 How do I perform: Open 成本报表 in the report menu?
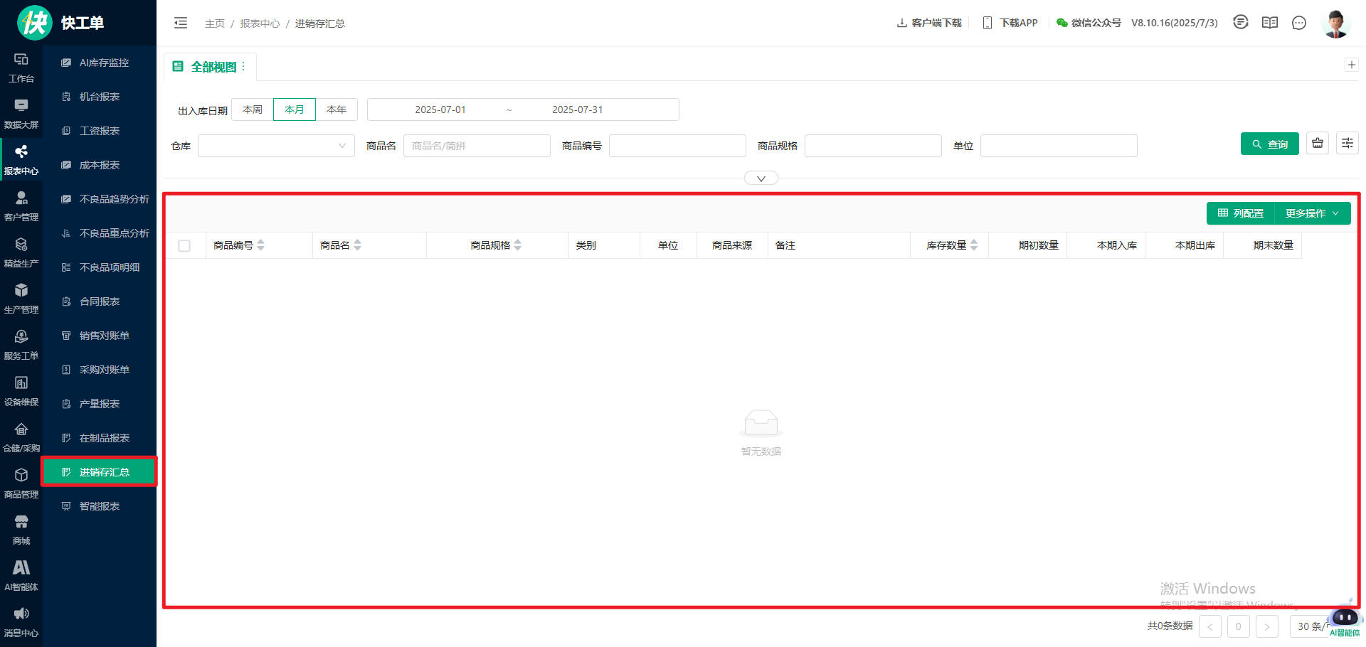point(100,165)
